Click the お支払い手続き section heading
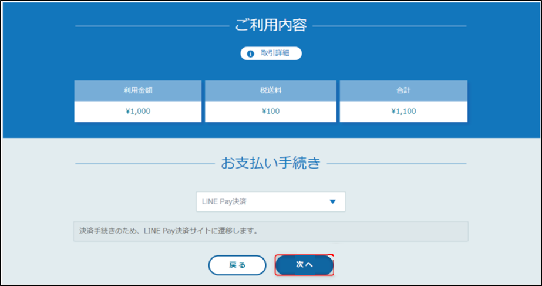 pos(271,163)
